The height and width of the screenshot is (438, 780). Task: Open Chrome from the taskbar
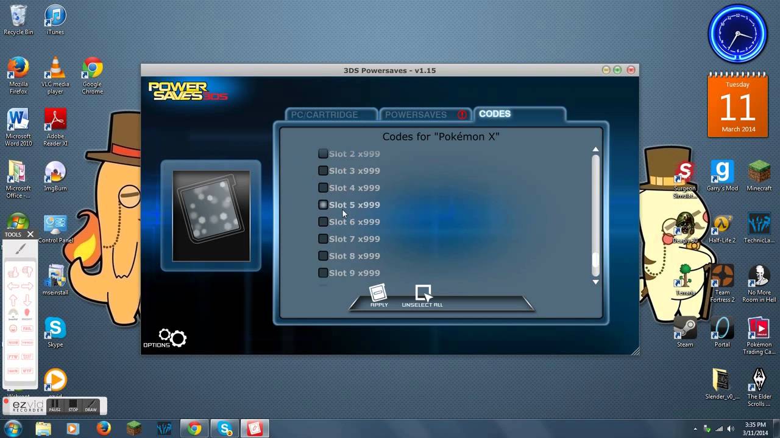[x=194, y=429]
